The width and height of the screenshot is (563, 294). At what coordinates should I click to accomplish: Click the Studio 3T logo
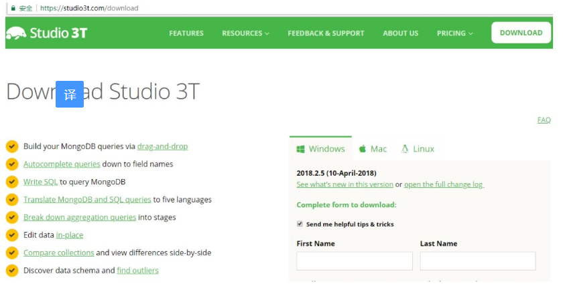click(47, 33)
